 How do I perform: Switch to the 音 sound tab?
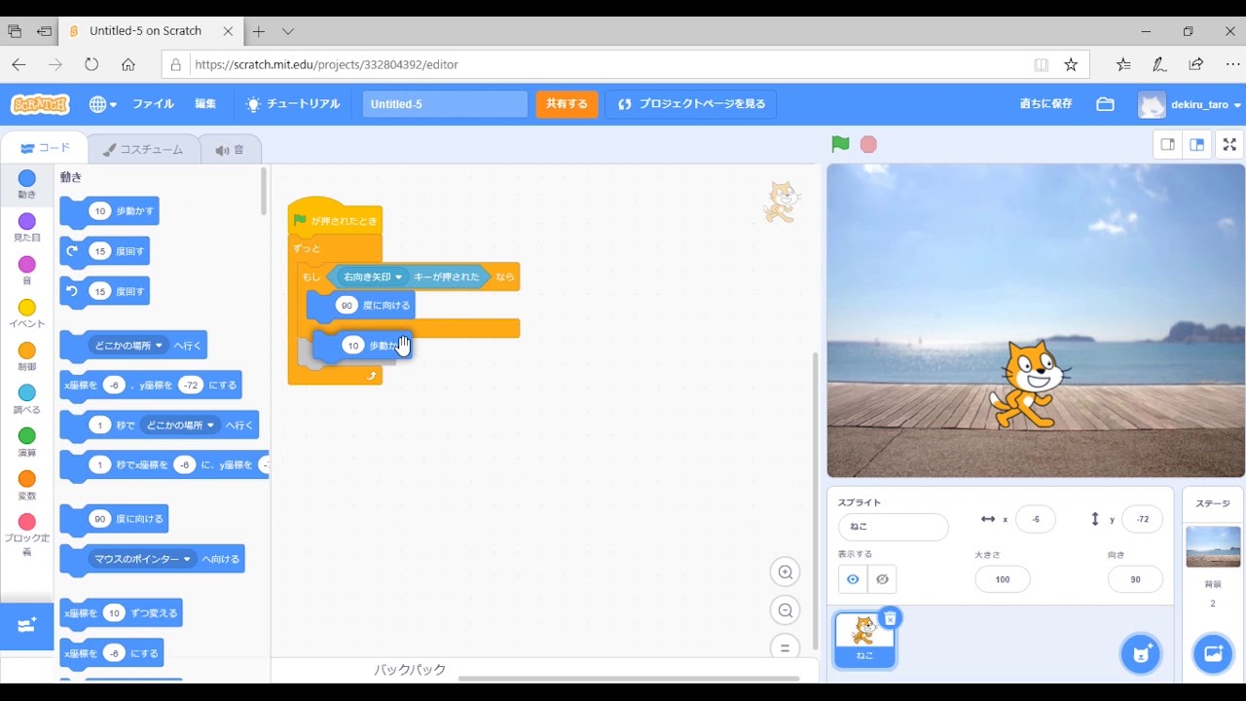pyautogui.click(x=231, y=149)
